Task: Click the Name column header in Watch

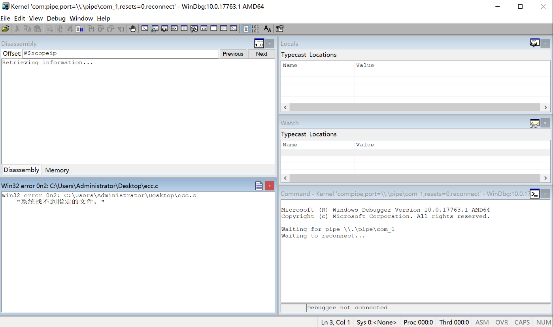Action: (x=317, y=145)
